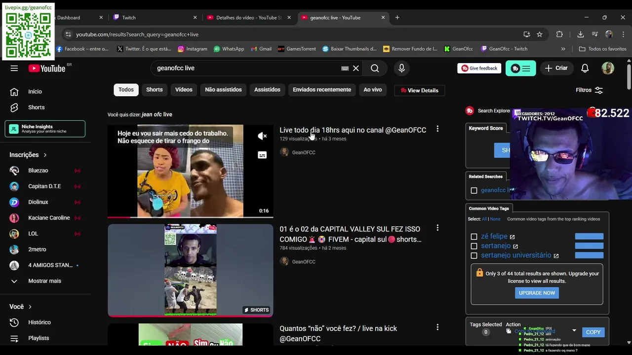Open options for 'Live todo dia 18hrs' video

click(x=437, y=129)
